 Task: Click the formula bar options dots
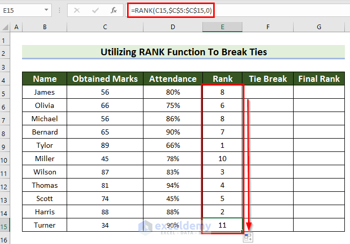(x=59, y=10)
